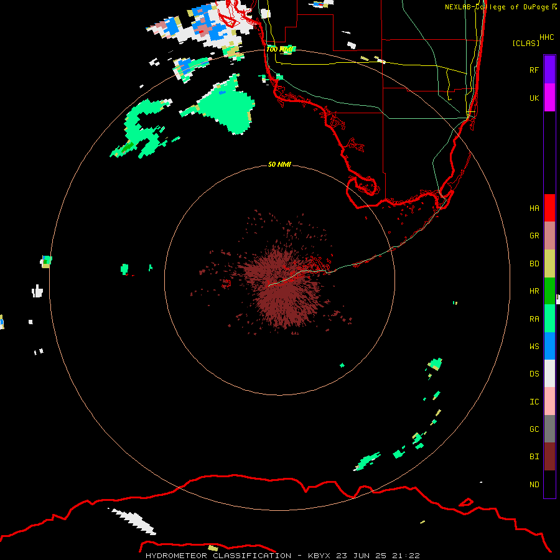Click the Hydrometeor Classification KBYX title caption
This screenshot has width=560, height=560.
point(282,556)
